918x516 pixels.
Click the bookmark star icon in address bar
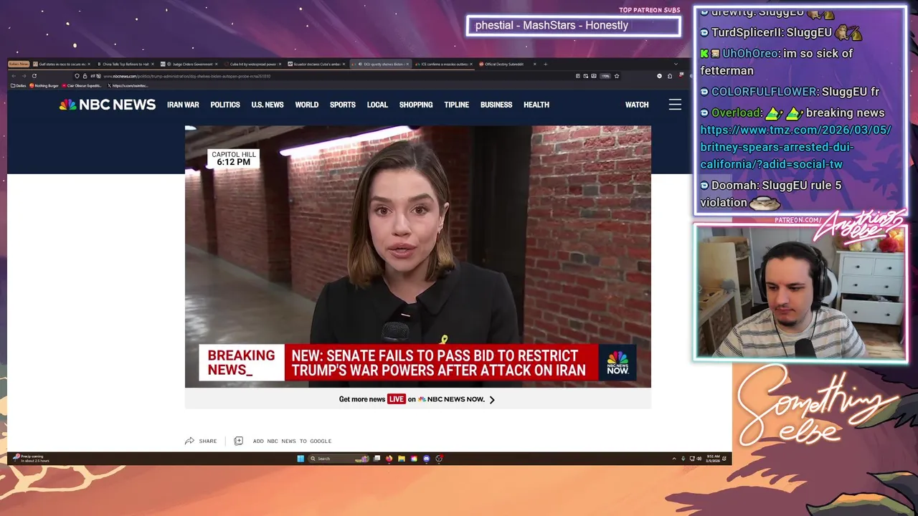616,76
